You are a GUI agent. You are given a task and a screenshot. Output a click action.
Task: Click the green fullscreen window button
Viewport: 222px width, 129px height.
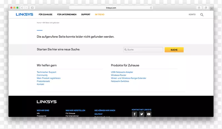pyautogui.click(x=17, y=8)
